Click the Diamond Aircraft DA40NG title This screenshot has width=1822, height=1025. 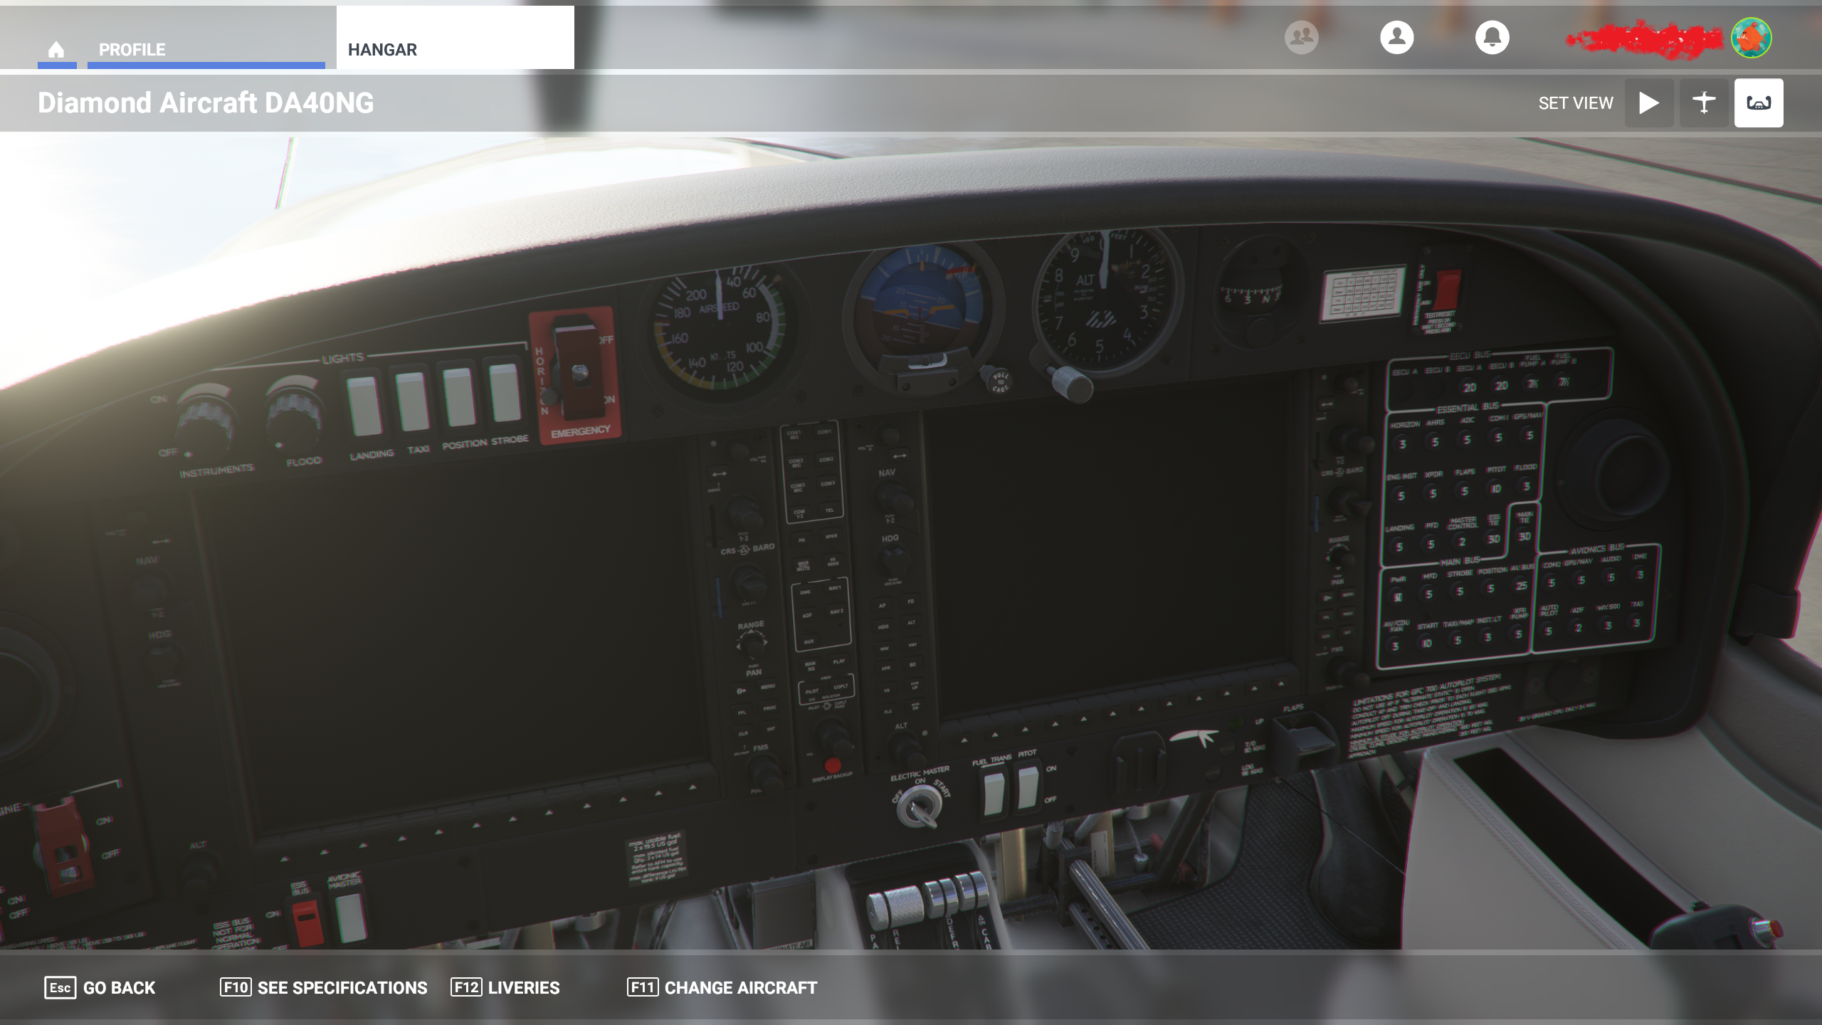point(206,102)
